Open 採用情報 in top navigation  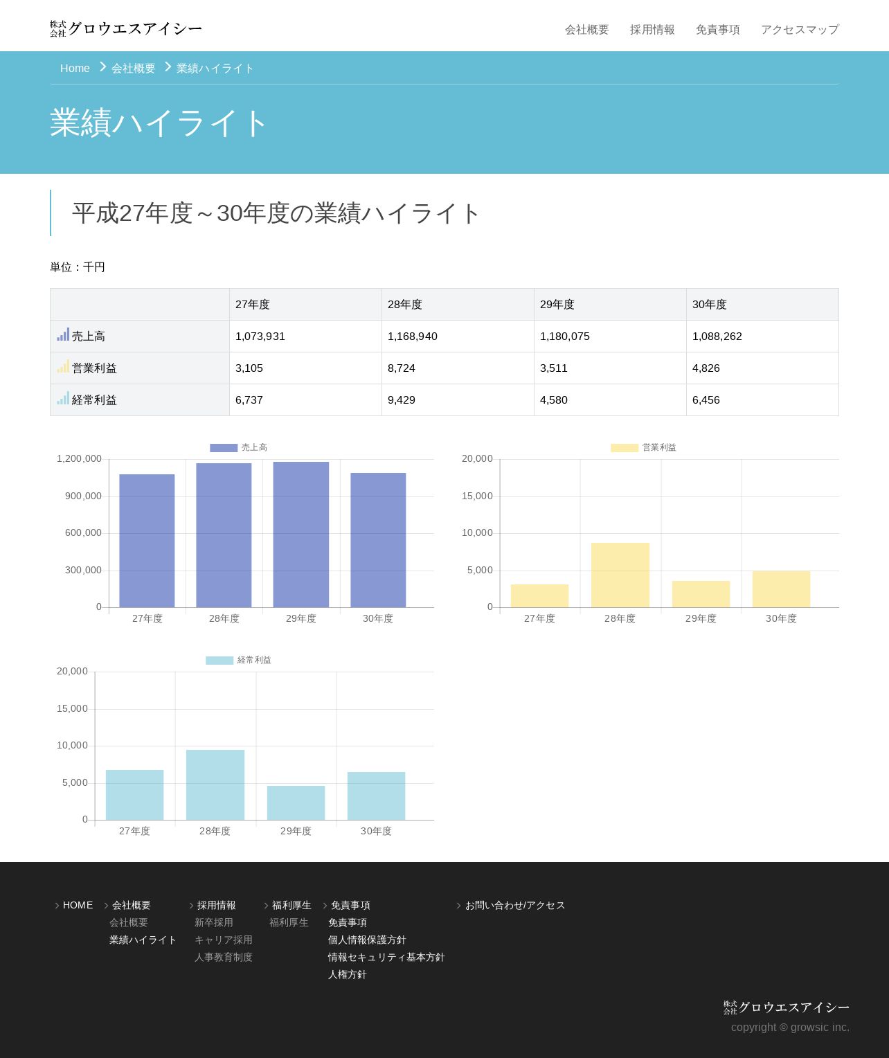point(652,30)
